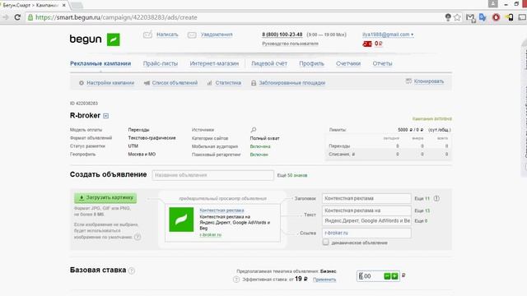Click the Применить link for effective bid

tap(324, 280)
